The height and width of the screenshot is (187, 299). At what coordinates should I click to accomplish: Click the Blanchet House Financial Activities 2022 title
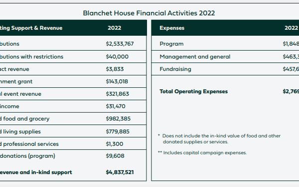point(149,13)
